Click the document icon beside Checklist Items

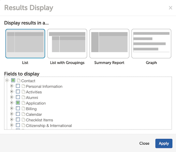coord(24,120)
